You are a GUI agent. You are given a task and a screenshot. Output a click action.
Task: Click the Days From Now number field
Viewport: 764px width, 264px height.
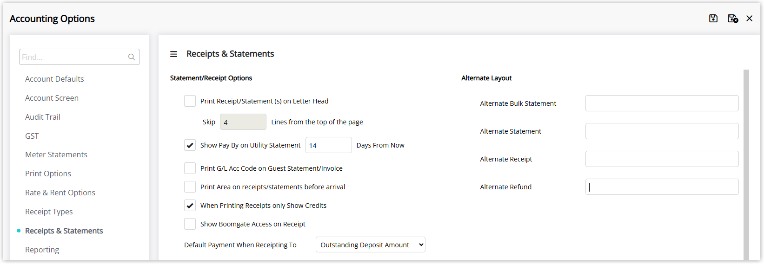pyautogui.click(x=329, y=145)
